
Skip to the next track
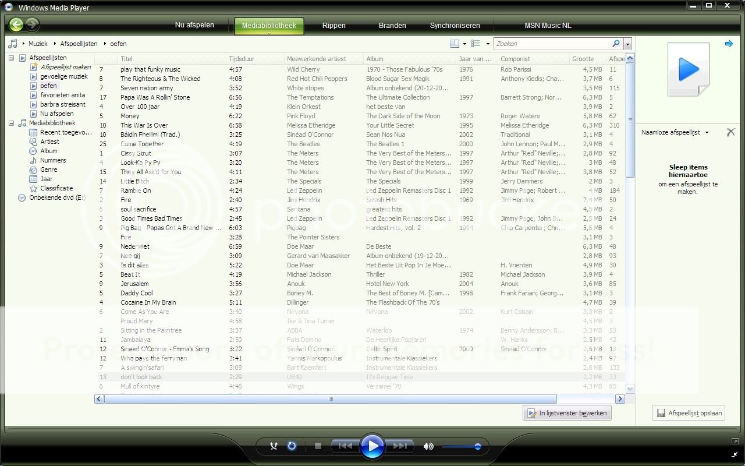[400, 446]
